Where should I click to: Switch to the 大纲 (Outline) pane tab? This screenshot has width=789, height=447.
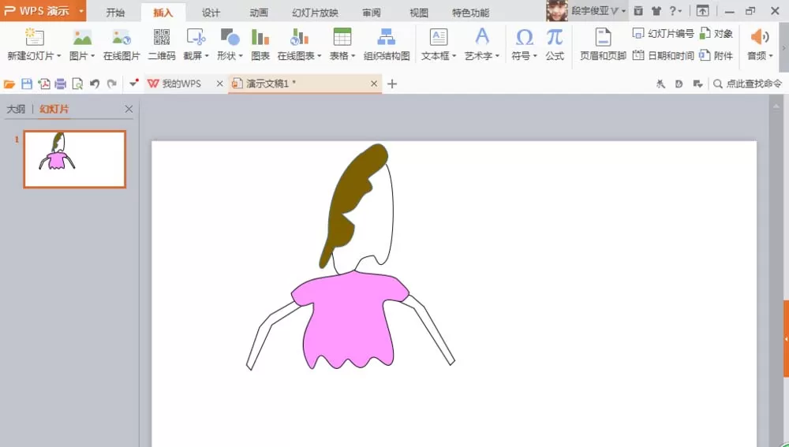click(16, 109)
